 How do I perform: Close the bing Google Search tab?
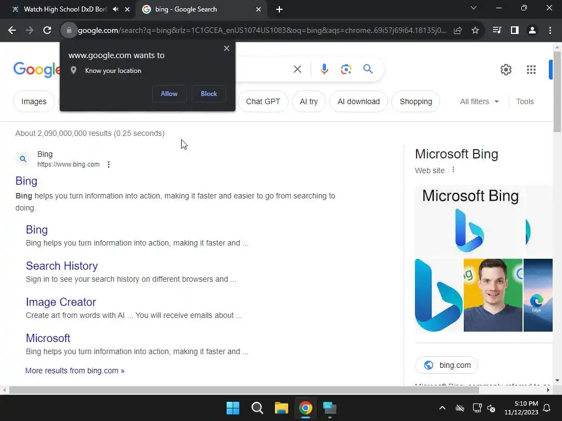pyautogui.click(x=258, y=9)
